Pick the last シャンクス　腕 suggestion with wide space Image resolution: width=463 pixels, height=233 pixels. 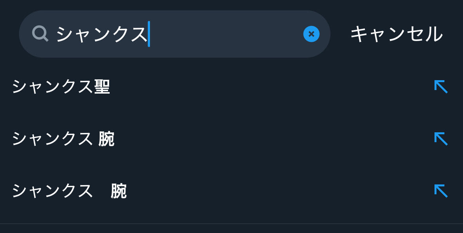[69, 191]
